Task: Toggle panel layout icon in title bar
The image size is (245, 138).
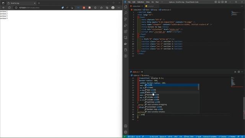Action: [x=219, y=2]
